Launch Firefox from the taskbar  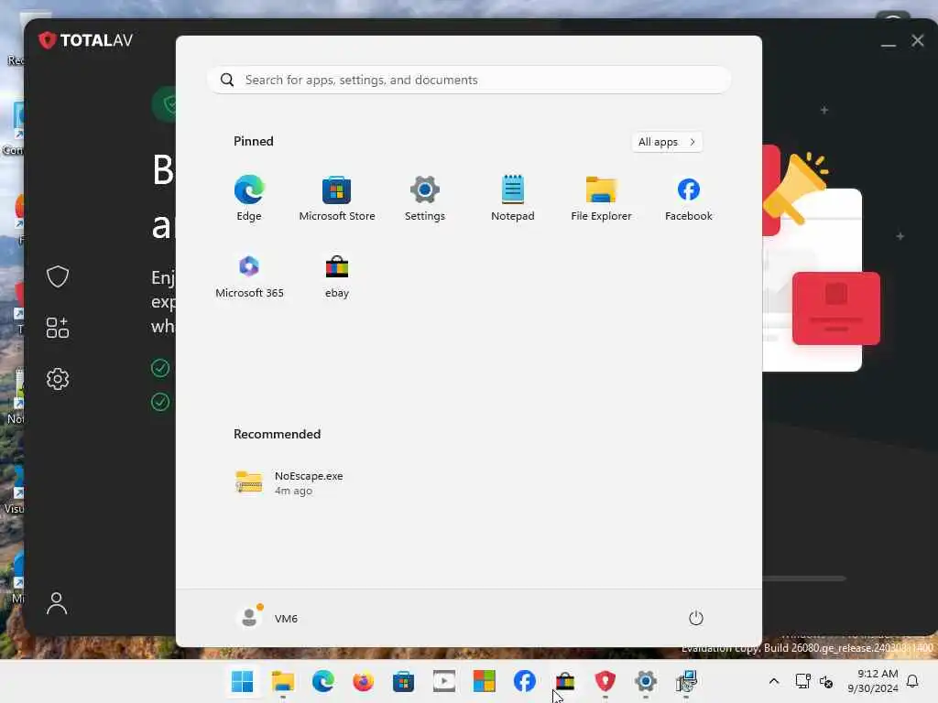(x=363, y=681)
